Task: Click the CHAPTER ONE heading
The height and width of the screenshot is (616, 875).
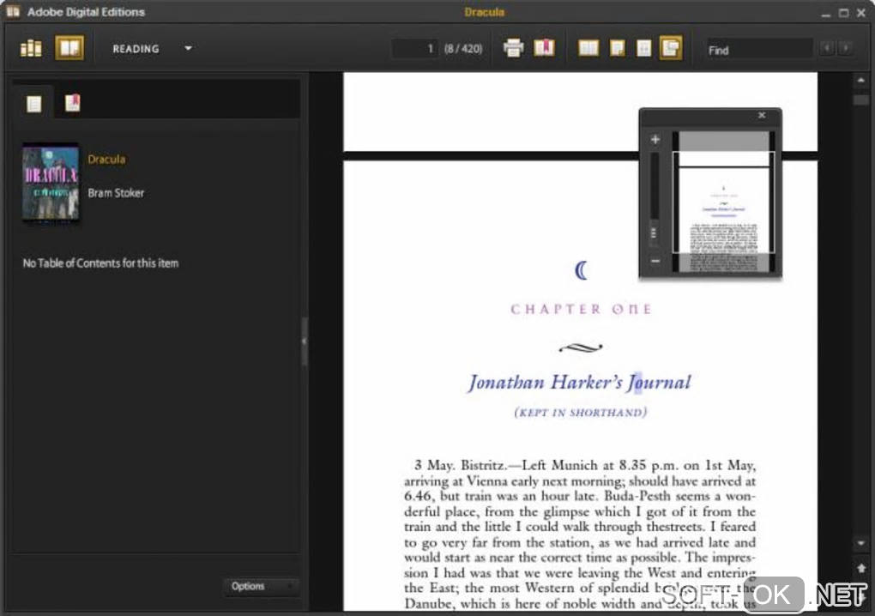Action: tap(581, 309)
